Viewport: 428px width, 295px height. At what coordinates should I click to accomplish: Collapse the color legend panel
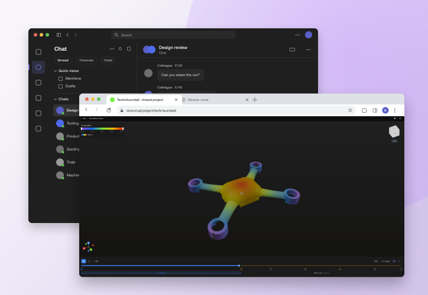click(122, 125)
